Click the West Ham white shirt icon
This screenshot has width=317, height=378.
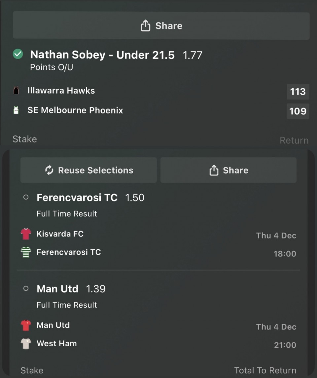(x=26, y=344)
